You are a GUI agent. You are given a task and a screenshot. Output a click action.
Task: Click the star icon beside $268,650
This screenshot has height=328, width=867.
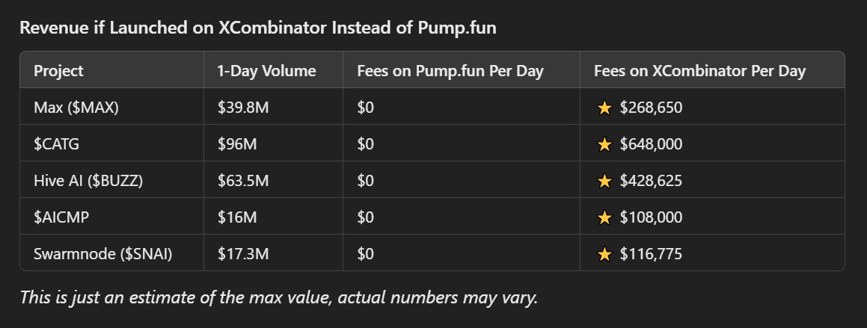(604, 108)
